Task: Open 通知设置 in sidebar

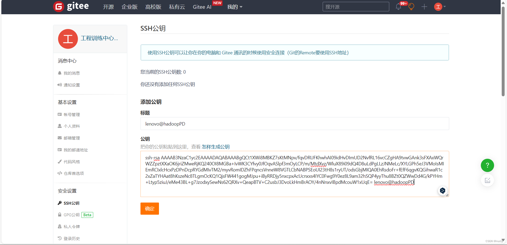Action: click(72, 85)
